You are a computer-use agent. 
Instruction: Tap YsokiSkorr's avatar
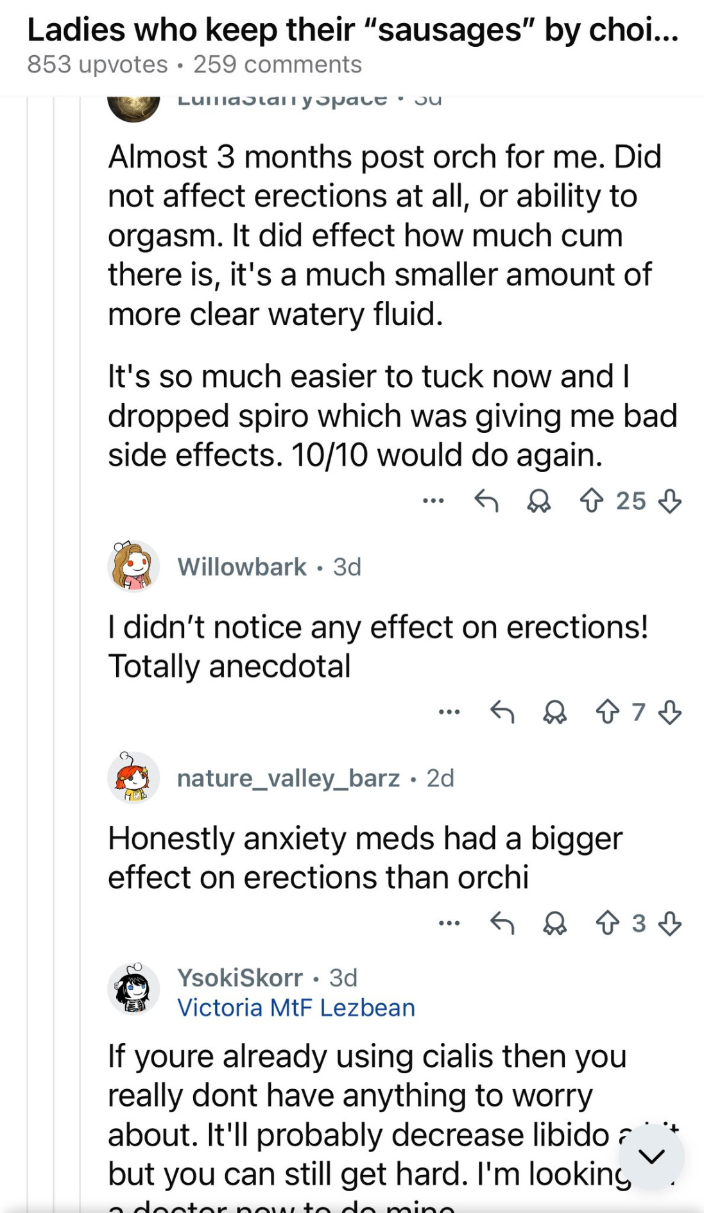(x=133, y=989)
